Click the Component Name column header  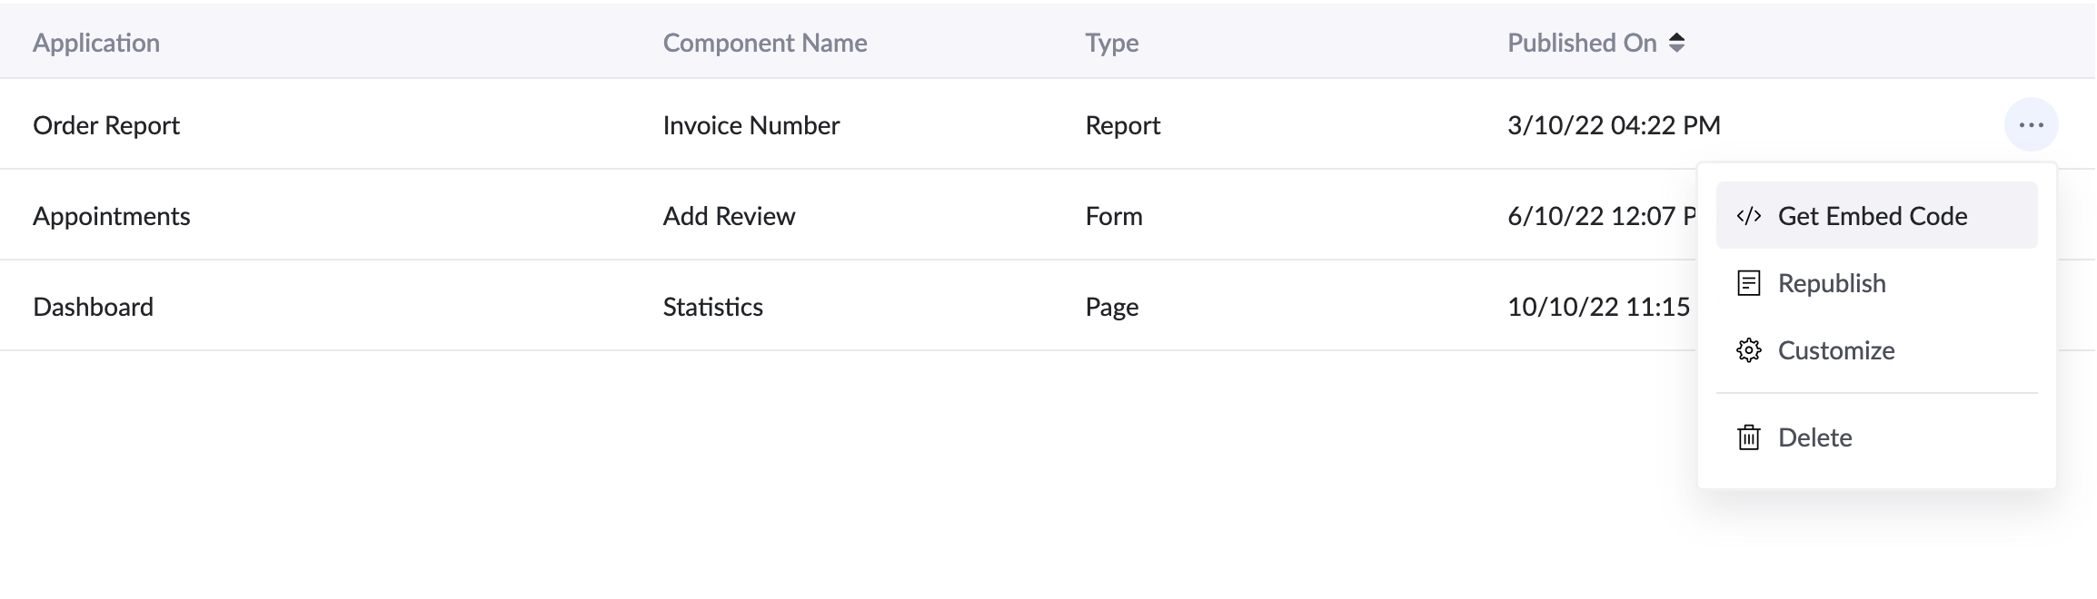click(765, 43)
